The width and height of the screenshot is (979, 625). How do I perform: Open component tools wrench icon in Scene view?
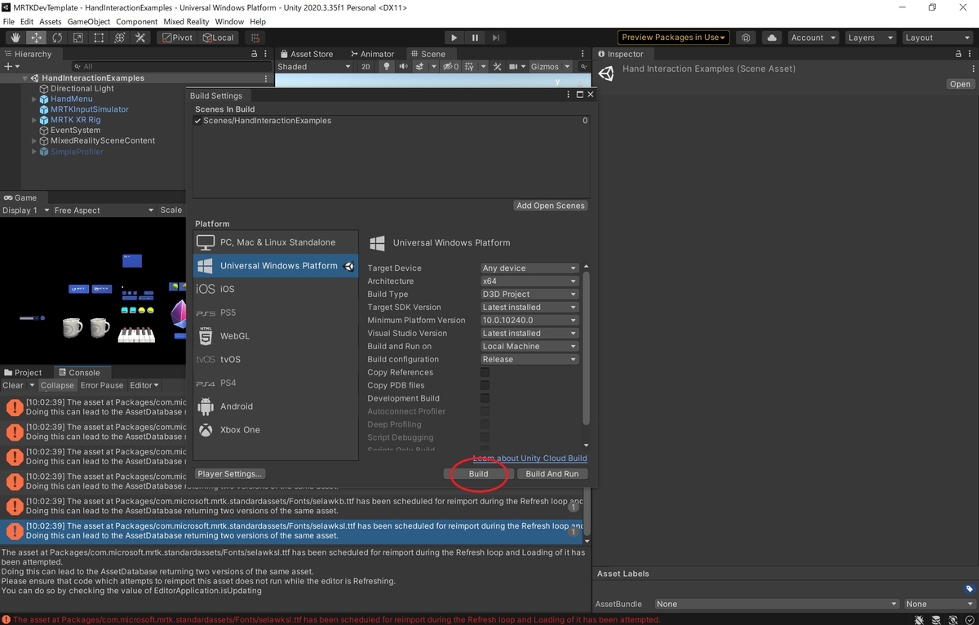pos(497,67)
